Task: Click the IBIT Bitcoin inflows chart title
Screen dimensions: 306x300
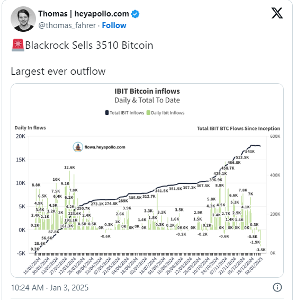Action: coord(147,91)
